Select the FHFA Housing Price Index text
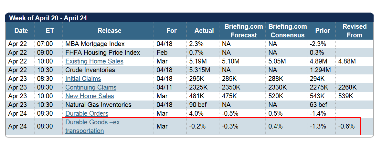The width and height of the screenshot is (382, 144). pos(102,53)
